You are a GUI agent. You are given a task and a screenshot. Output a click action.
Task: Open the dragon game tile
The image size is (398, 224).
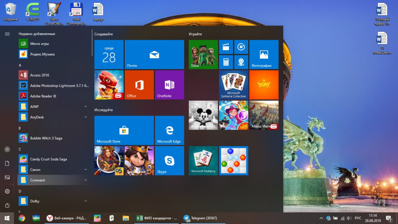click(x=109, y=85)
